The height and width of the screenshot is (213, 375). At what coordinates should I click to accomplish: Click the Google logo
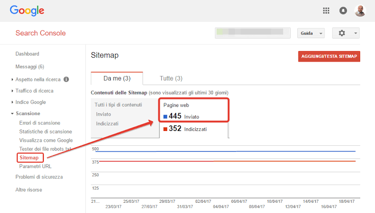[27, 11]
